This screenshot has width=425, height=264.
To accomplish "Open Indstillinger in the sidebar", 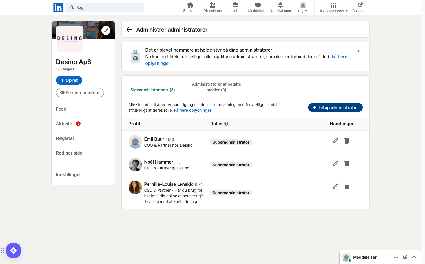I will pos(68,174).
